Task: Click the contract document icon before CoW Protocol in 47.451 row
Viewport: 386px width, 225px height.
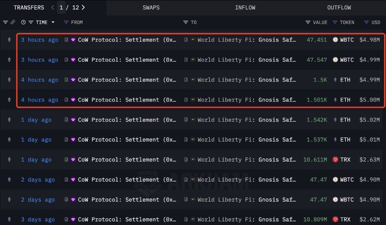Action: tap(66, 39)
